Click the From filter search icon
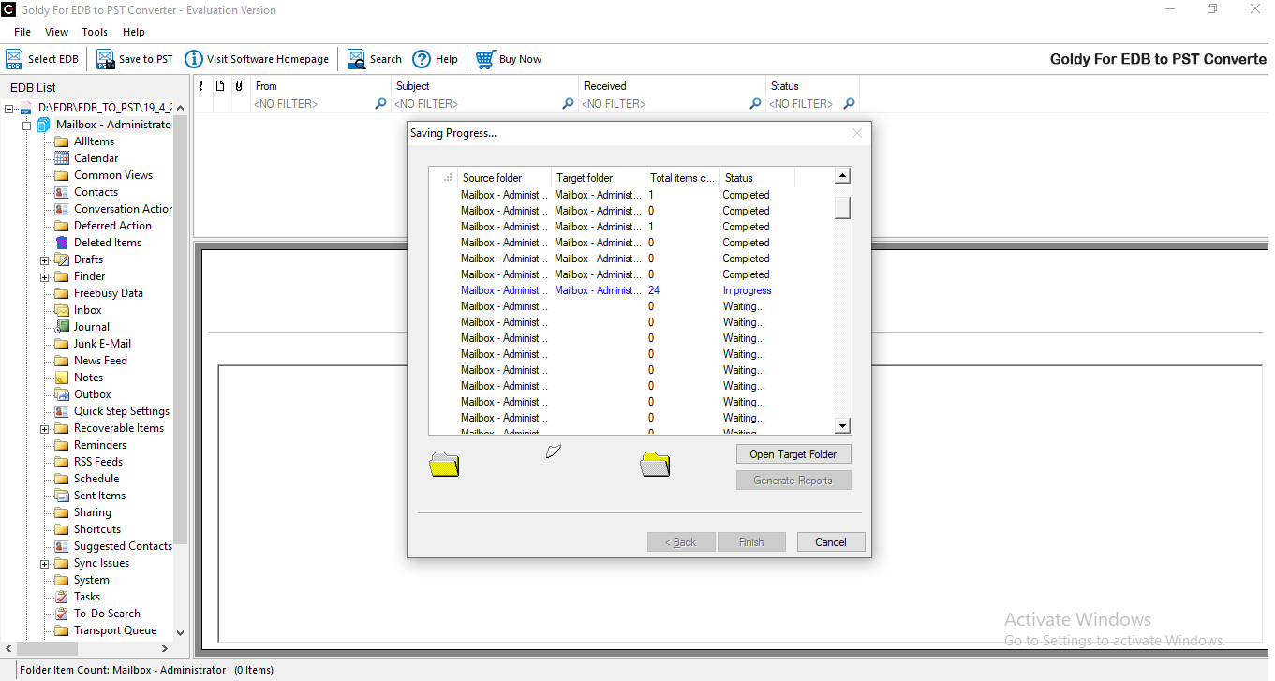The width and height of the screenshot is (1275, 681). [x=380, y=104]
